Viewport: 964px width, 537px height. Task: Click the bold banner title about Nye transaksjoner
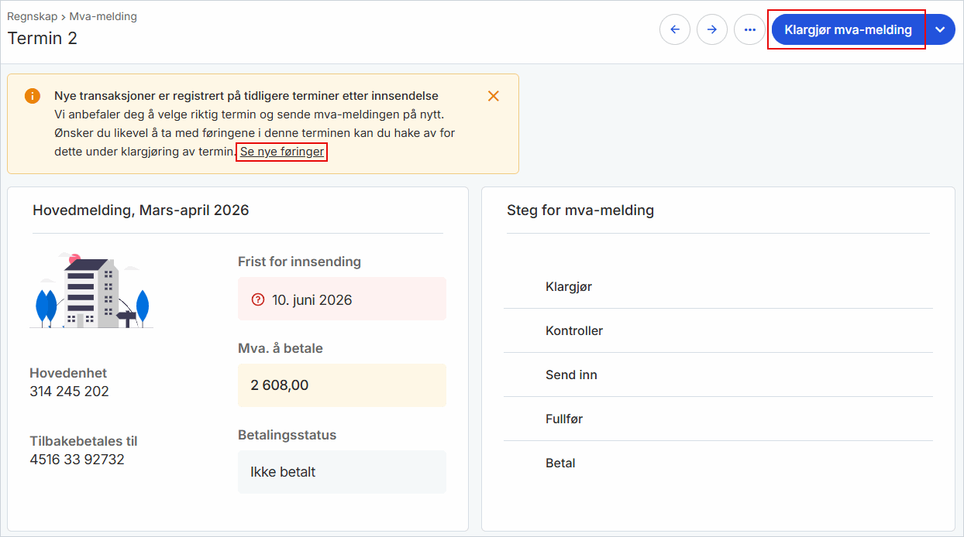pyautogui.click(x=246, y=96)
